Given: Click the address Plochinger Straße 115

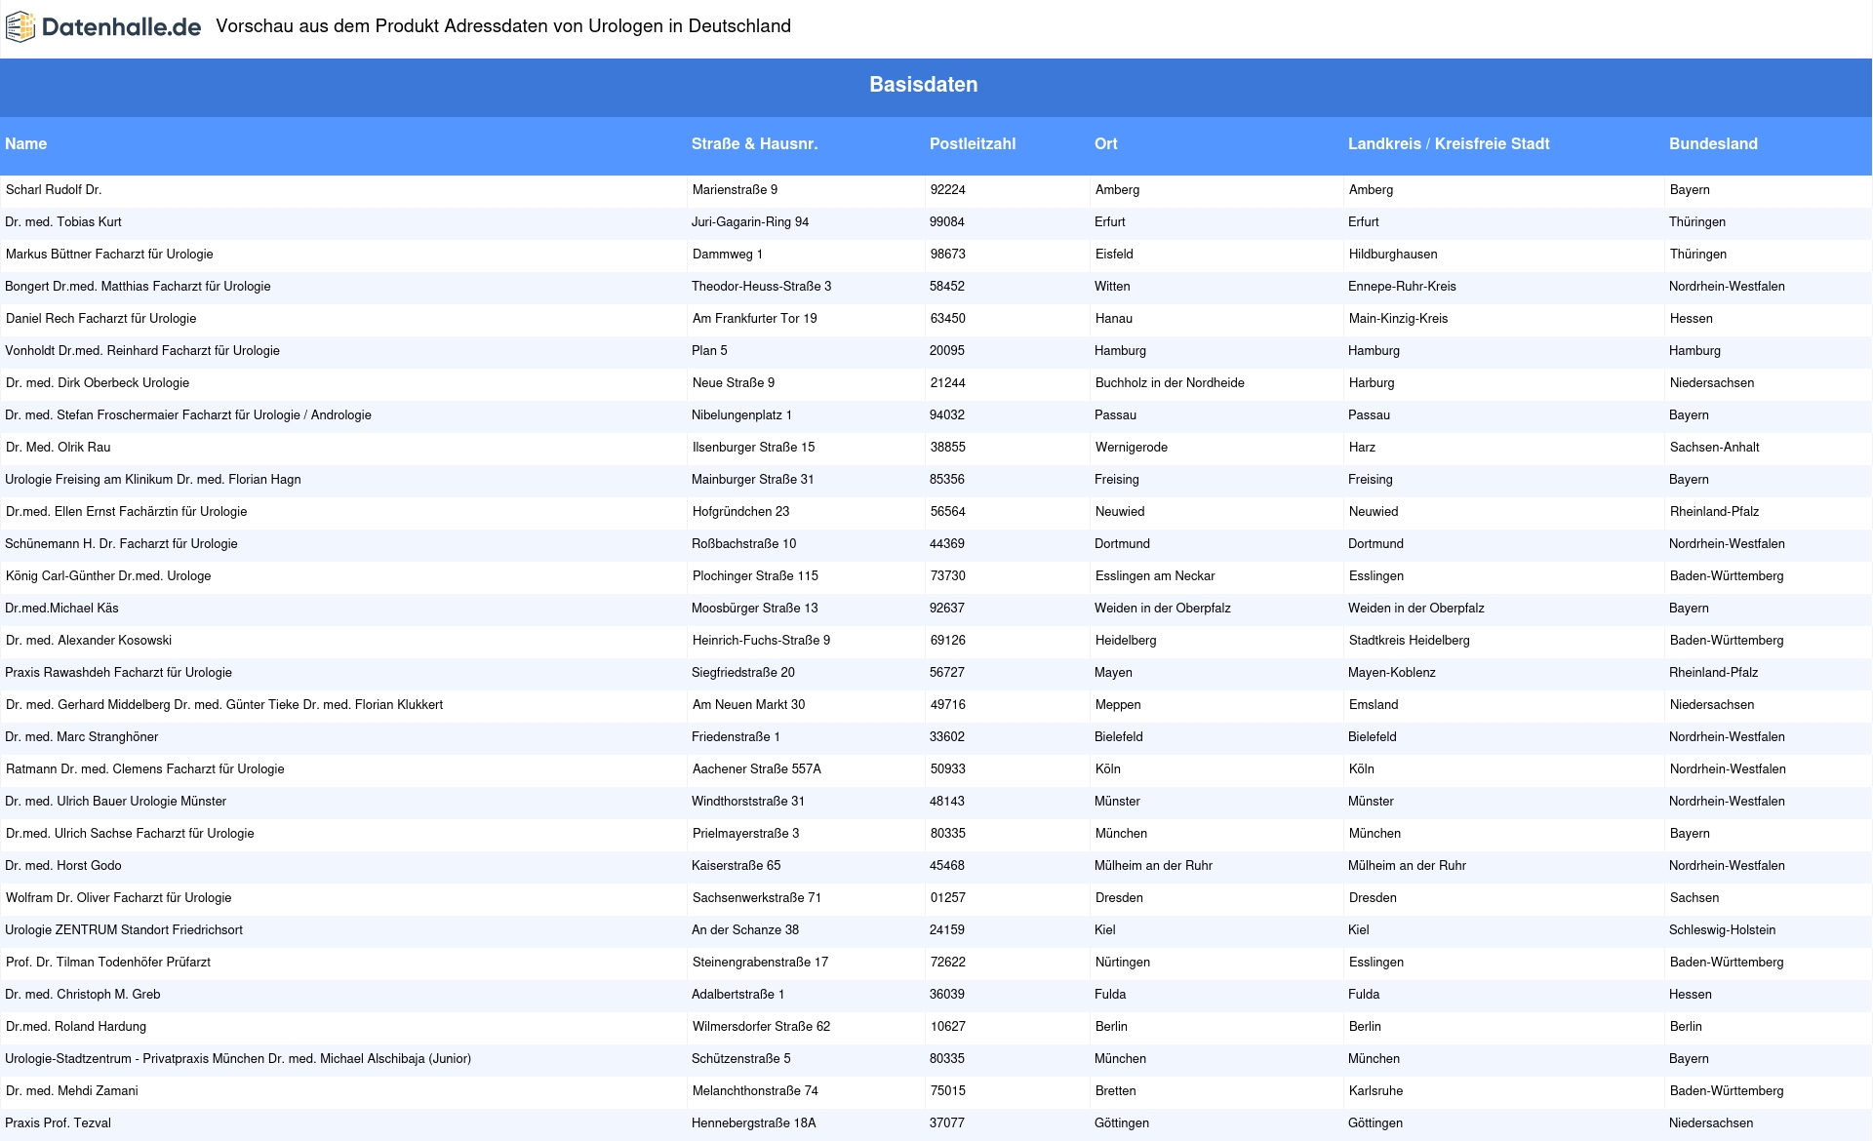Looking at the screenshot, I should tap(755, 576).
